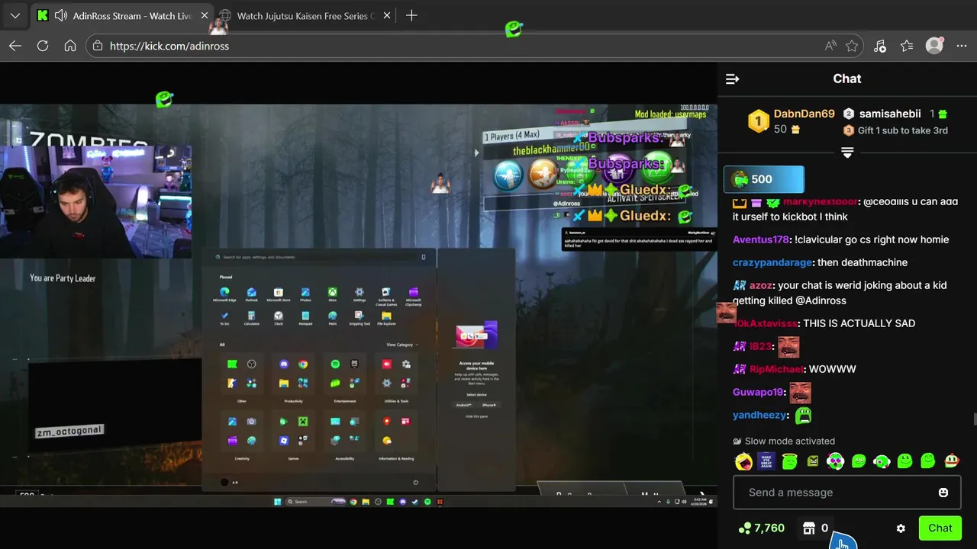
Task: Open the favorites list icon
Action: 907,46
